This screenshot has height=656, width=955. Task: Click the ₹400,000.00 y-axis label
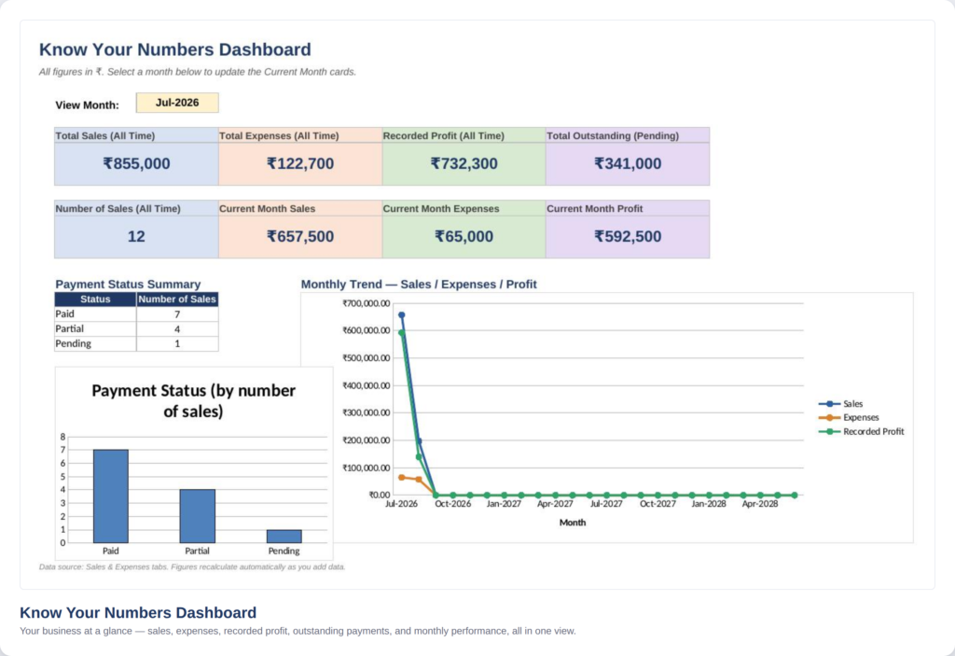(x=366, y=385)
